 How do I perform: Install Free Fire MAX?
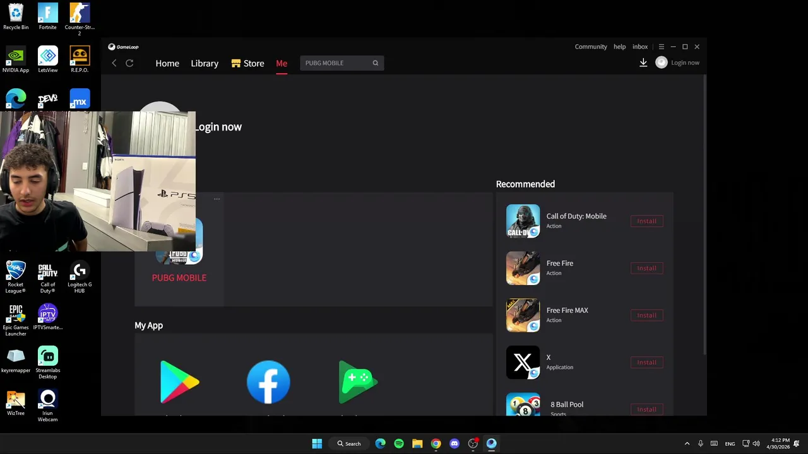pyautogui.click(x=646, y=315)
